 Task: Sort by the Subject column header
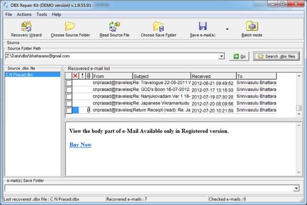(161, 76)
